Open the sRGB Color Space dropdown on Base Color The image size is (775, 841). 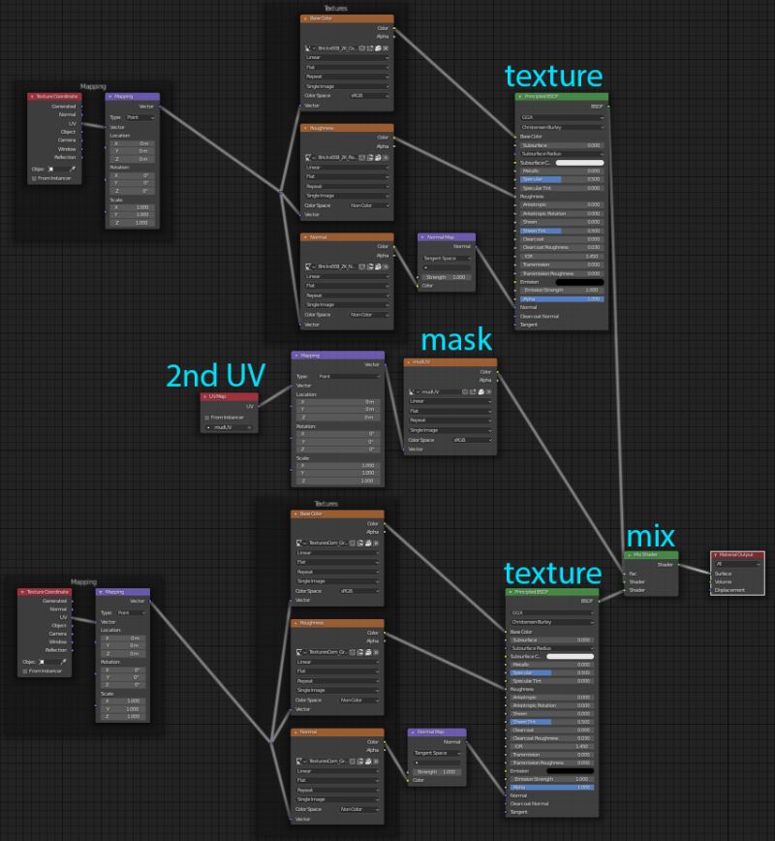(x=368, y=97)
